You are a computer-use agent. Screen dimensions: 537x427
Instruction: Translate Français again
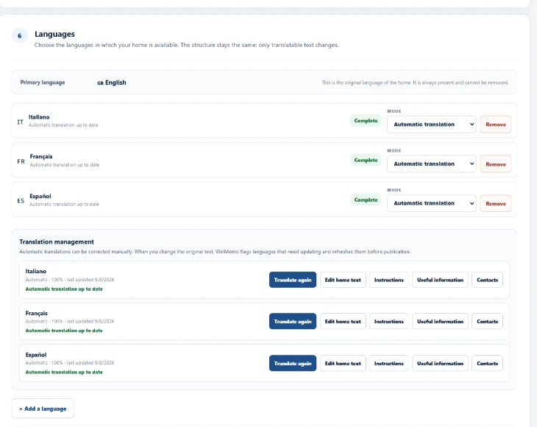click(x=293, y=322)
